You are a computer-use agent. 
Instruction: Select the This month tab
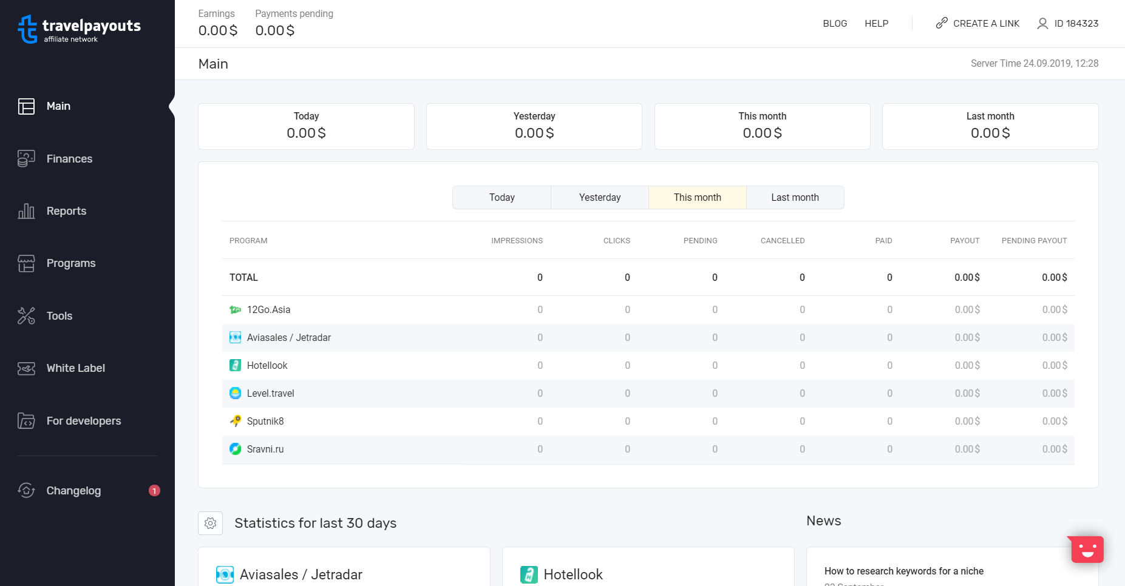(698, 198)
